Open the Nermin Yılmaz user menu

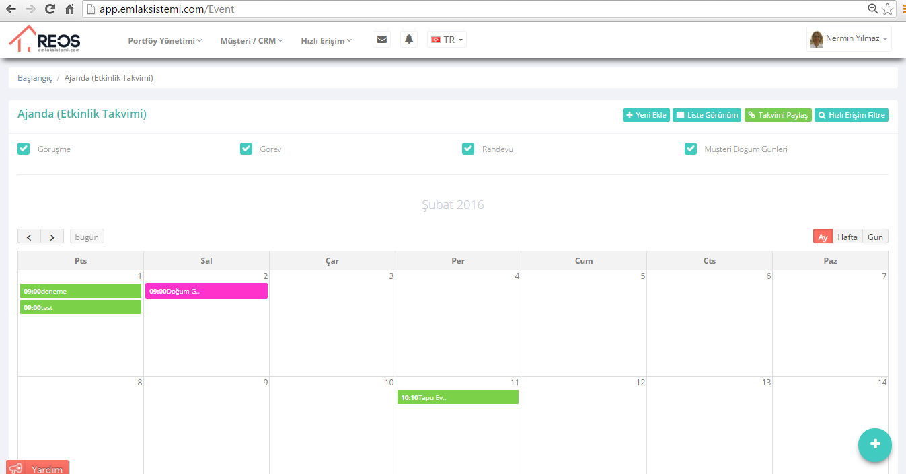point(849,39)
